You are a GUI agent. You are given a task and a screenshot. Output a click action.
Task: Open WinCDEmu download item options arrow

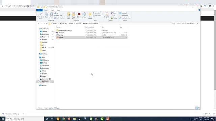point(23,114)
